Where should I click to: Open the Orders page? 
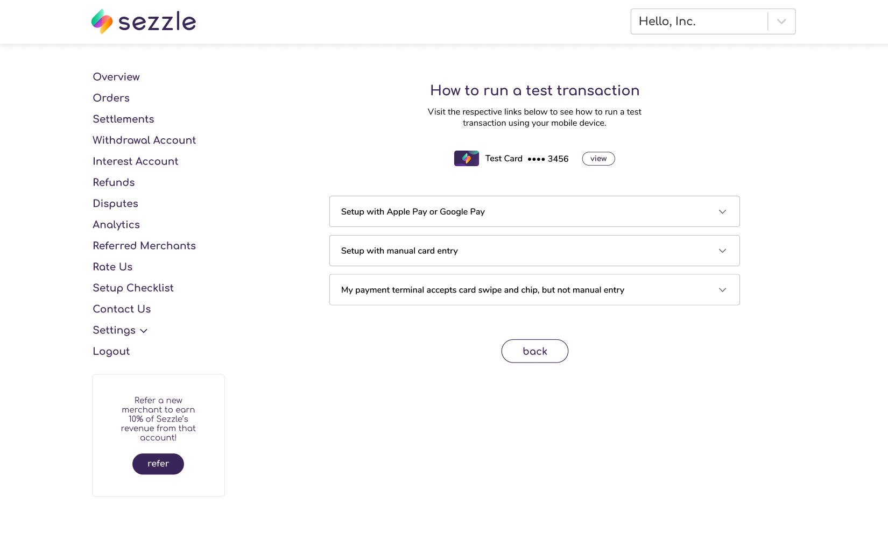pyautogui.click(x=111, y=98)
